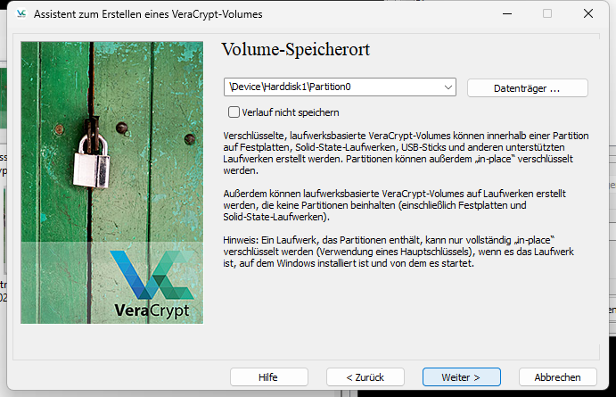Expand the volume path dropdown arrow
The image size is (616, 397).
click(448, 87)
